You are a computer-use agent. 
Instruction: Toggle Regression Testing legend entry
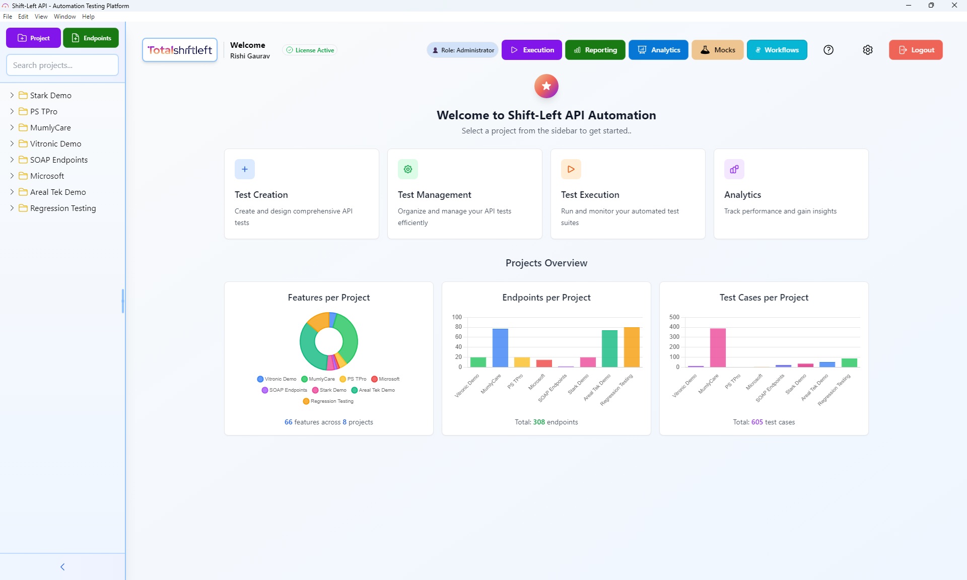[x=328, y=401]
